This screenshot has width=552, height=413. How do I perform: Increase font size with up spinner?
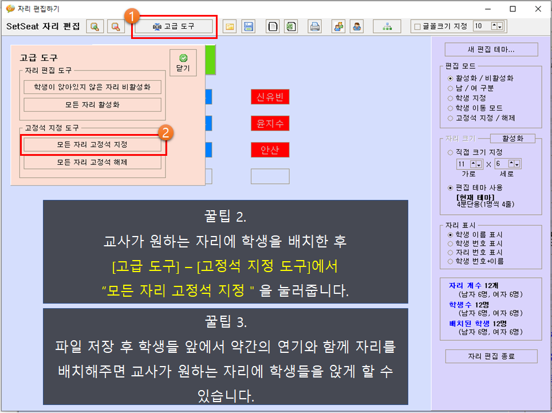[x=495, y=26]
